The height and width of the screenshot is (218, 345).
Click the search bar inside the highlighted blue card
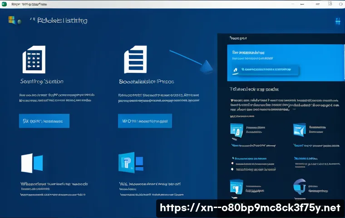coord(266,70)
